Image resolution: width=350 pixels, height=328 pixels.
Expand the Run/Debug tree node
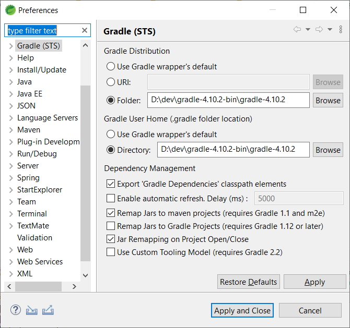click(x=11, y=154)
